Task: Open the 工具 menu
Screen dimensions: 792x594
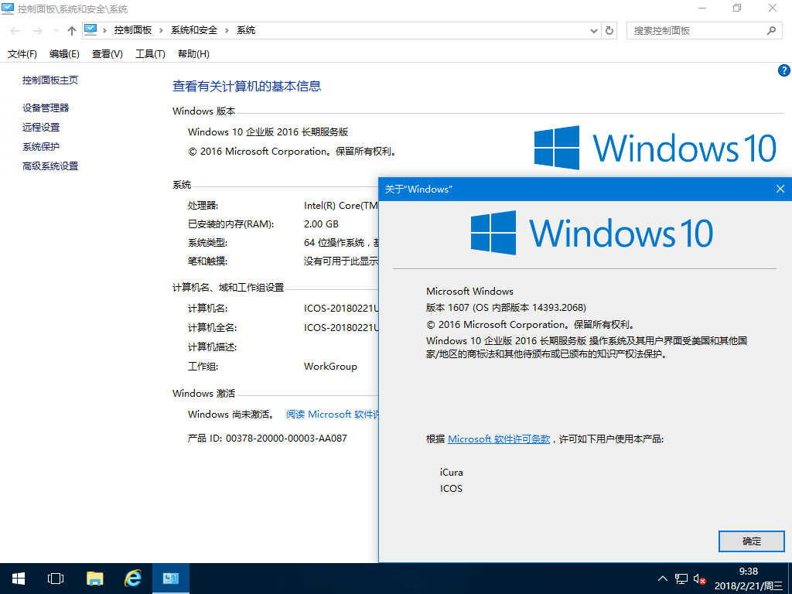Action: [x=149, y=53]
